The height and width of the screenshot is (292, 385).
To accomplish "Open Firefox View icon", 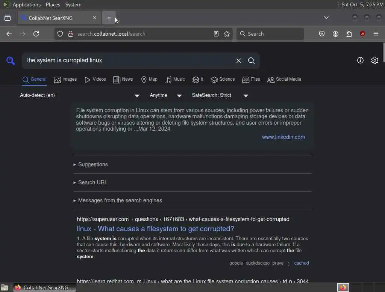I will (8, 18).
